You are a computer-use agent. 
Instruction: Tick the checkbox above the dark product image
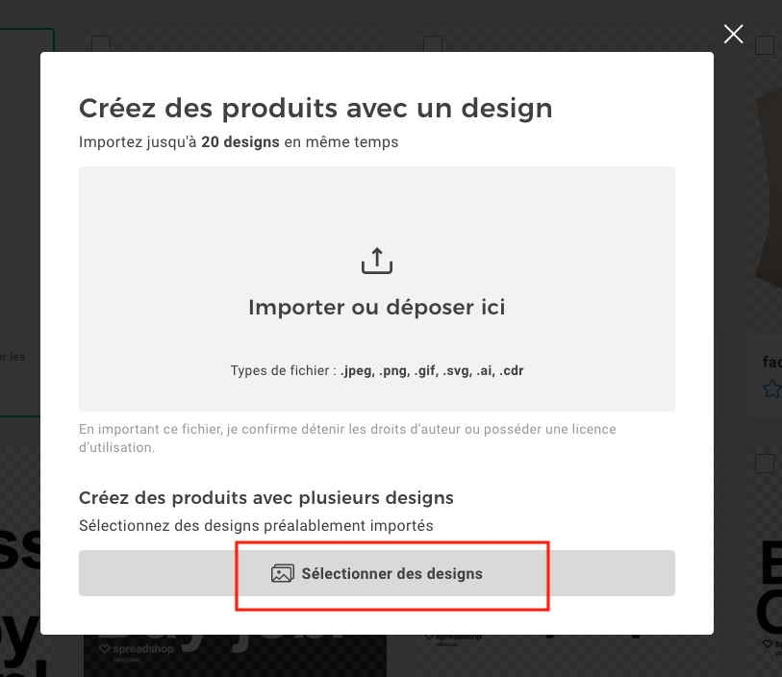tap(765, 45)
